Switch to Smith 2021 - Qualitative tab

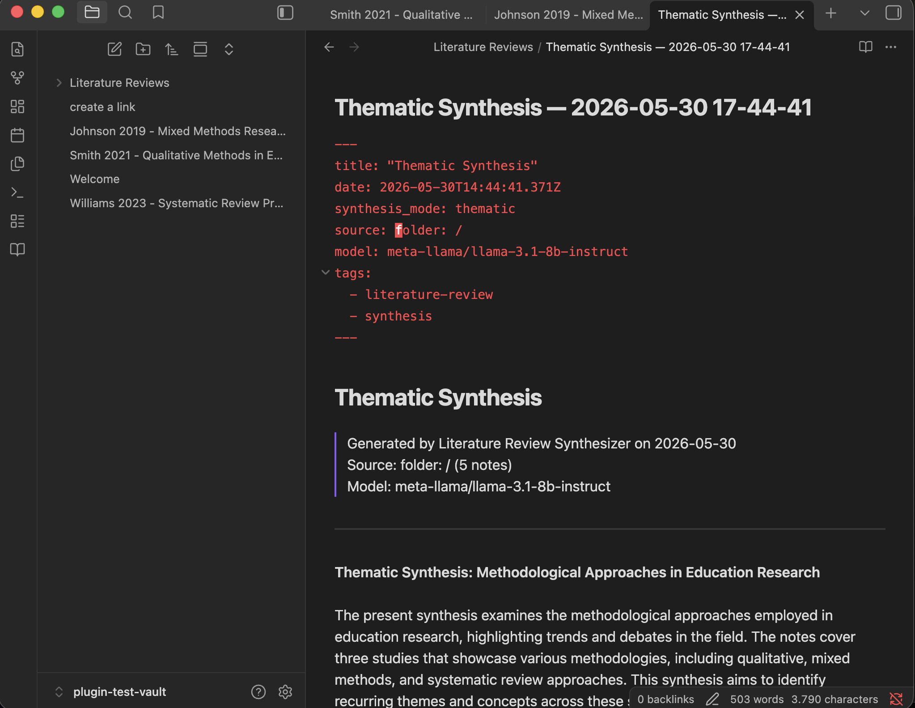(x=401, y=15)
